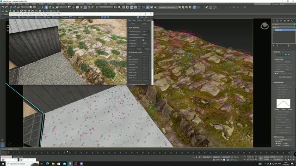Click the large Set Keys plus icon
296x166 pixels.
click(261, 158)
